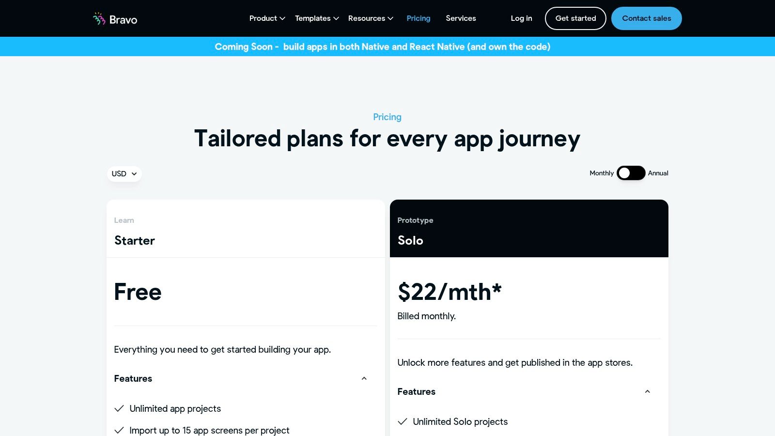Click the Get started button

coord(575,18)
